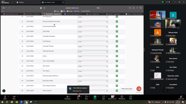The height and width of the screenshot is (104, 186).
Task: Open the Rachmat Vigar Wardhana attendance dropdown
Action: coord(93,76)
